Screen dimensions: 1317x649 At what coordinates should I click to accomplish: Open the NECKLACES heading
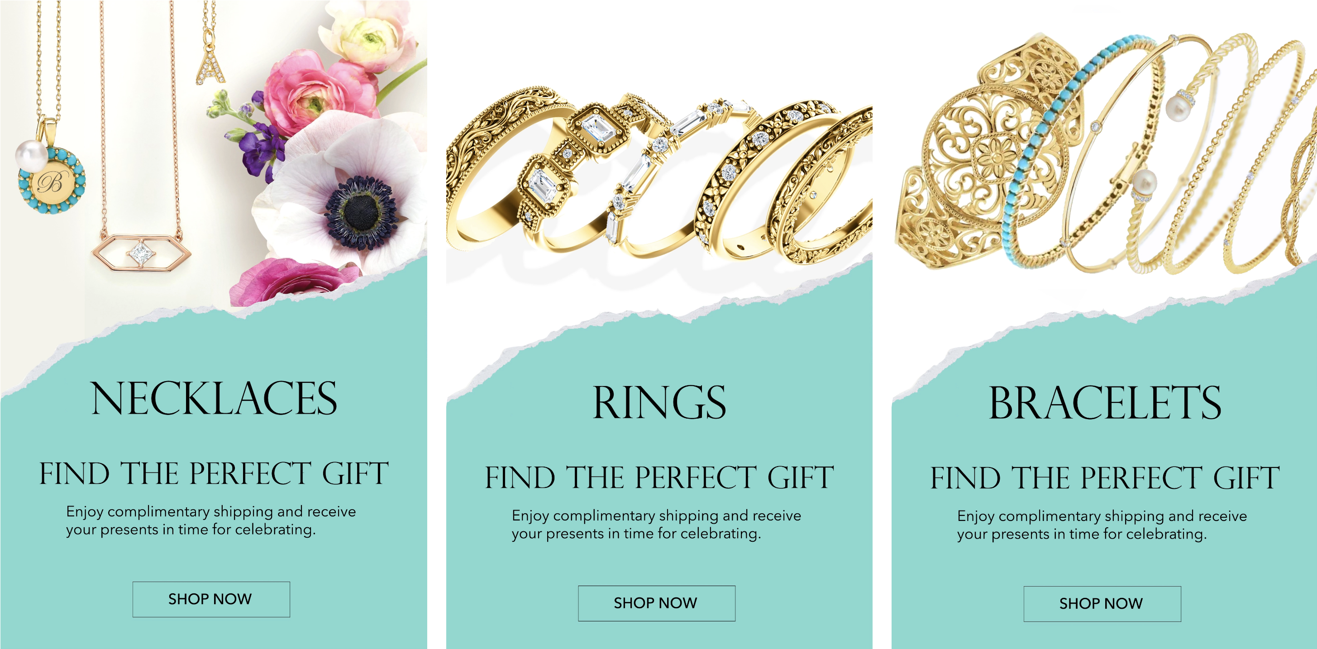pyautogui.click(x=214, y=398)
